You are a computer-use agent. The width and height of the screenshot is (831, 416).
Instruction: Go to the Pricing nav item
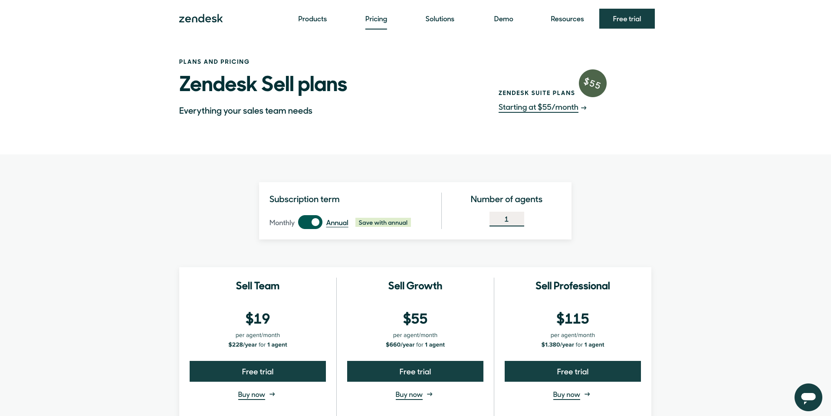(376, 19)
